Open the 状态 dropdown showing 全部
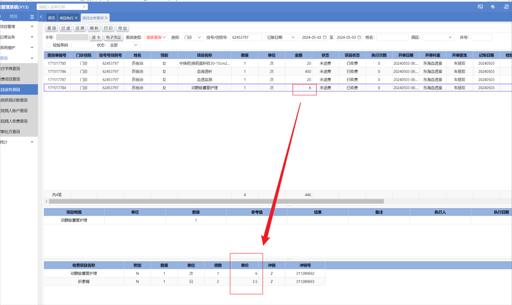Image resolution: width=512 pixels, height=305 pixels. tap(124, 45)
